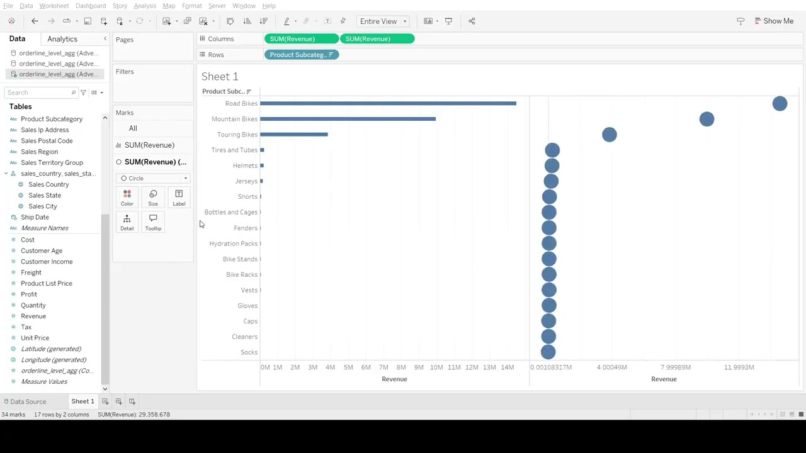This screenshot has height=453, width=806.
Task: Open the Dashboard menu
Action: coord(91,6)
